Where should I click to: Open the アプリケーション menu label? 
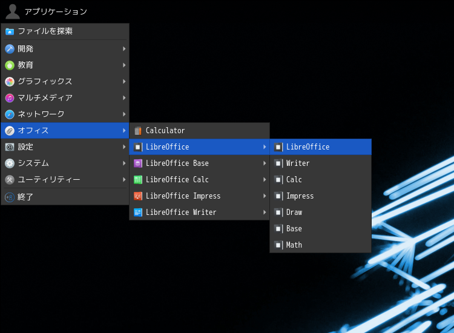pos(56,12)
